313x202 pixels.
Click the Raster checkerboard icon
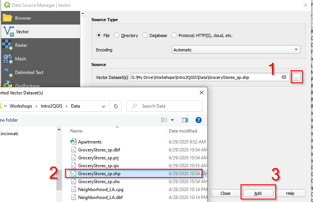8,45
